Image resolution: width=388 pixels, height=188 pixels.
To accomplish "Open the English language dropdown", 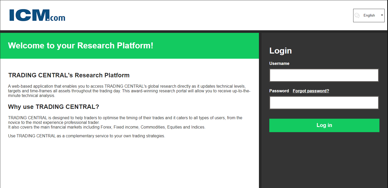I will (x=369, y=16).
